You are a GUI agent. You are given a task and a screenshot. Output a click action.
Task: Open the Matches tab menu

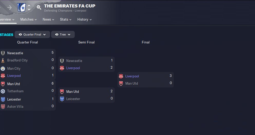[28, 20]
